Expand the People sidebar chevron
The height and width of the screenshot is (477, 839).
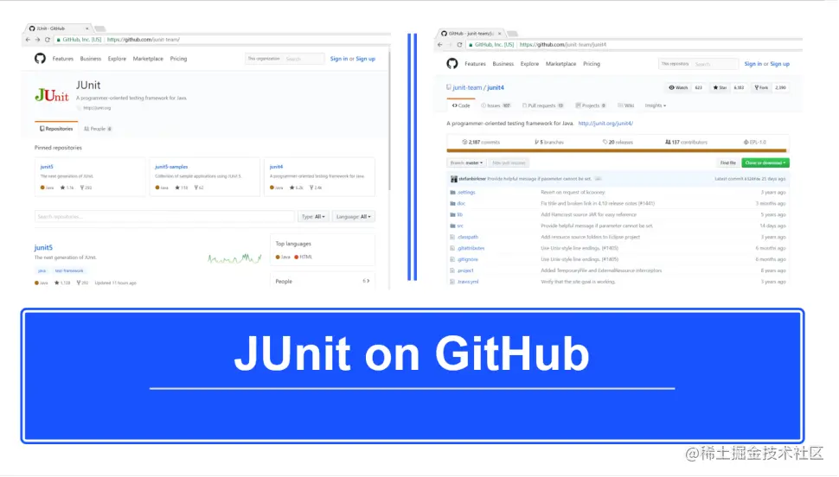tap(367, 282)
